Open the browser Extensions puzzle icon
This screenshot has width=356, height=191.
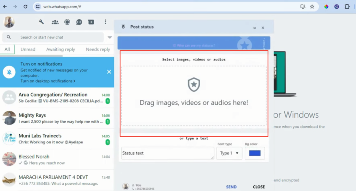347,6
